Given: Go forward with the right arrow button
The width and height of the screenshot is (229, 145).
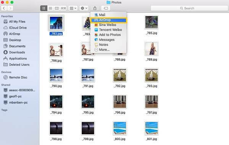Looking at the screenshot, I should (10, 8).
